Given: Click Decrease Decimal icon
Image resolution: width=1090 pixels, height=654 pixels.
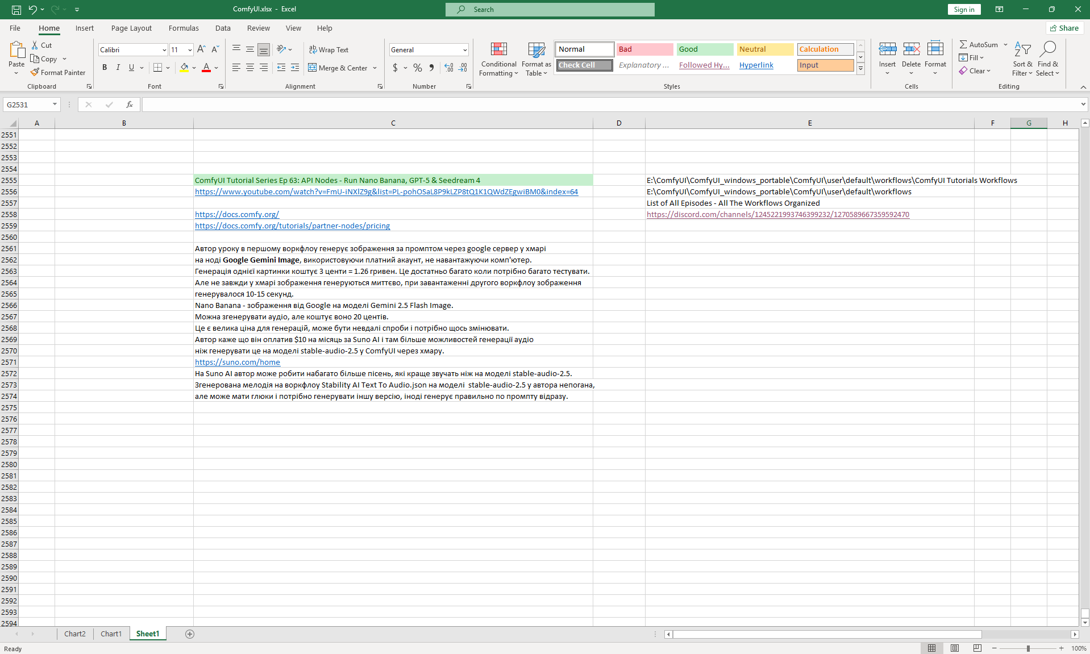Looking at the screenshot, I should click(463, 68).
